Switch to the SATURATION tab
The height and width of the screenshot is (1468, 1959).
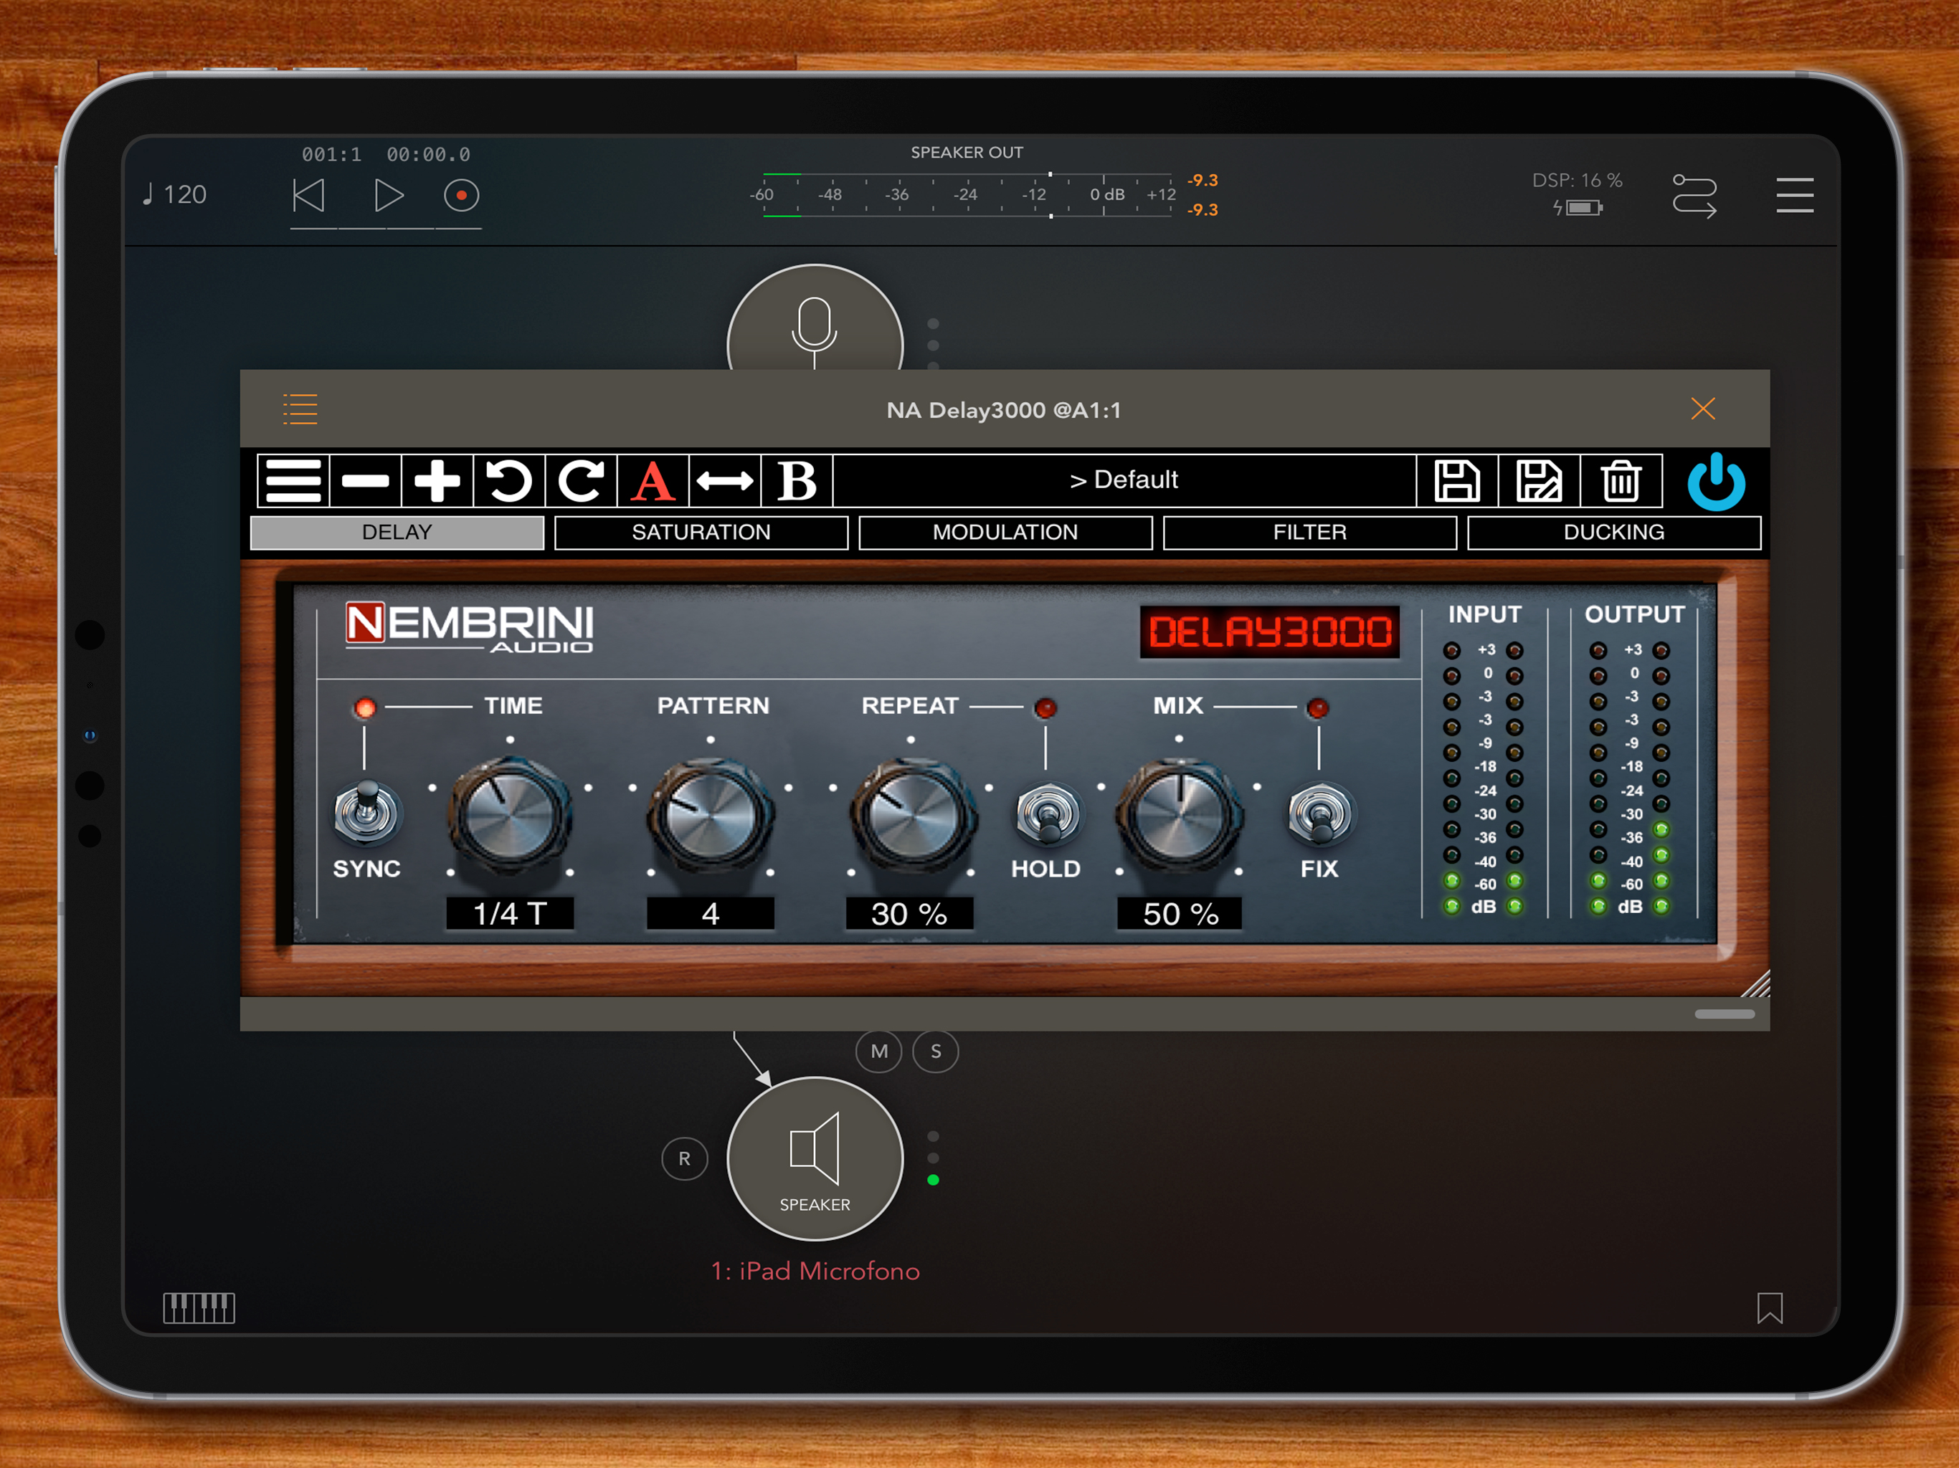[x=701, y=532]
